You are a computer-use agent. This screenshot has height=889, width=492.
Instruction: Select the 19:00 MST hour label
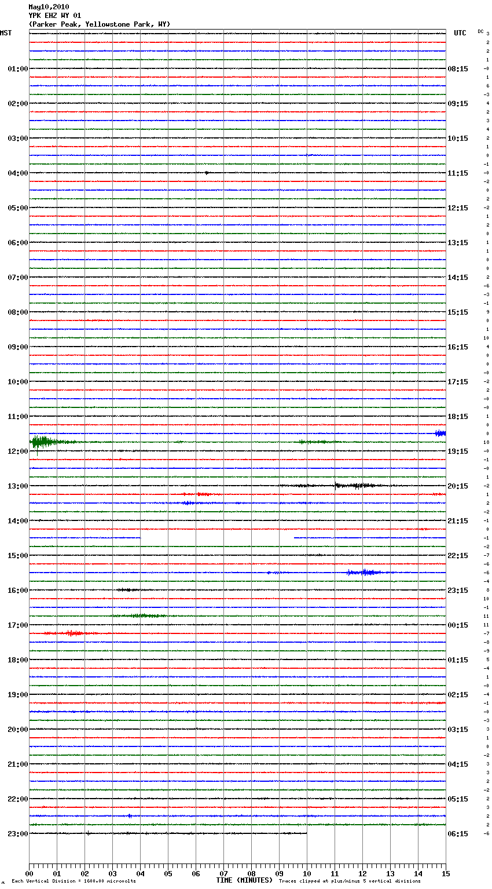pyautogui.click(x=18, y=695)
